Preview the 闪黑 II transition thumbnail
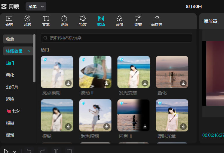 click(x=133, y=115)
